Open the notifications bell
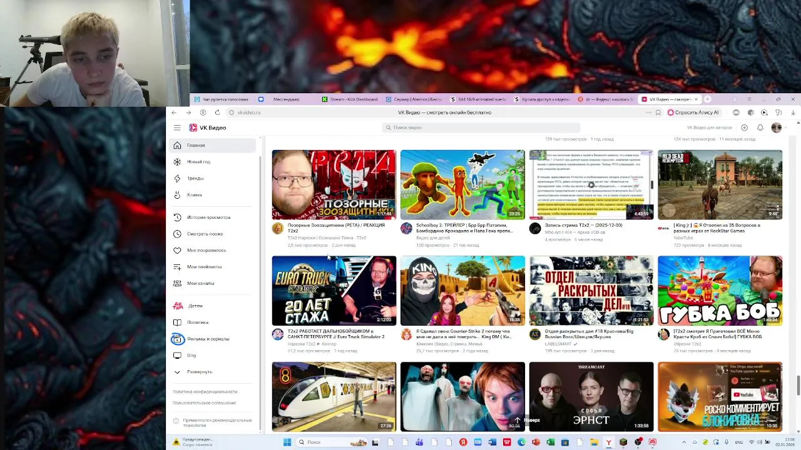This screenshot has height=450, width=801. 760,127
